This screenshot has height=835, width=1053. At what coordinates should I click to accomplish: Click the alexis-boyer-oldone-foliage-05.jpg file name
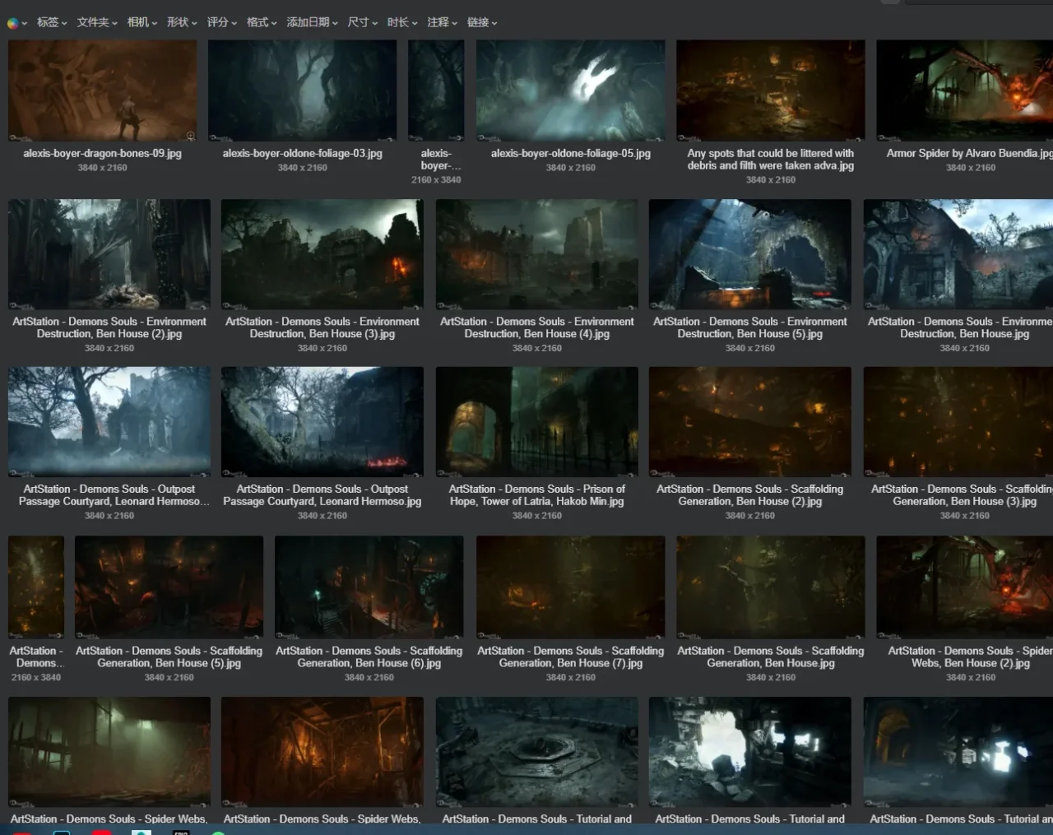(x=570, y=154)
